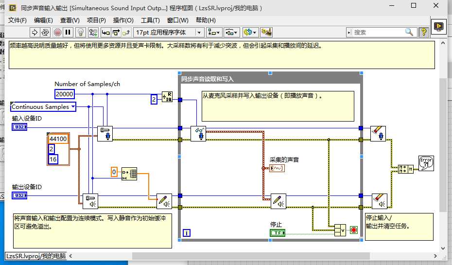This screenshot has height=265, width=452.
Task: Click inside the search field
Action: pyautogui.click(x=378, y=32)
